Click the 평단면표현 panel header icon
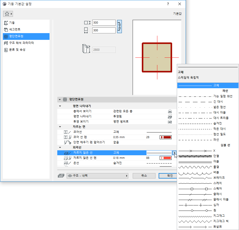Screen dimensions: 239x230 65,100
